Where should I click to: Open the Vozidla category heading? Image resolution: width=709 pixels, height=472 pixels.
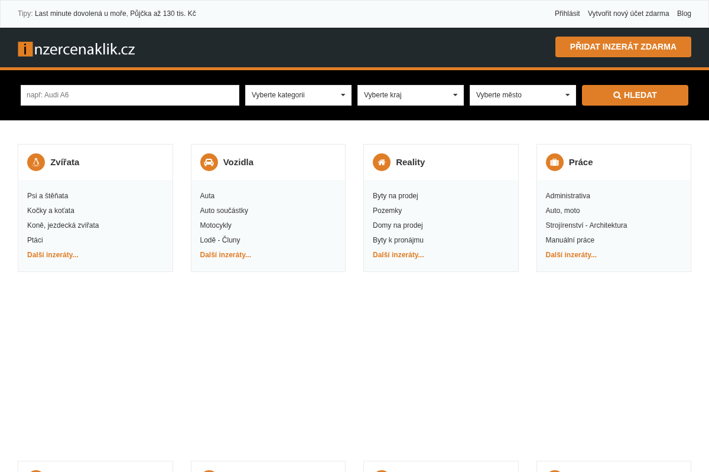click(x=239, y=162)
